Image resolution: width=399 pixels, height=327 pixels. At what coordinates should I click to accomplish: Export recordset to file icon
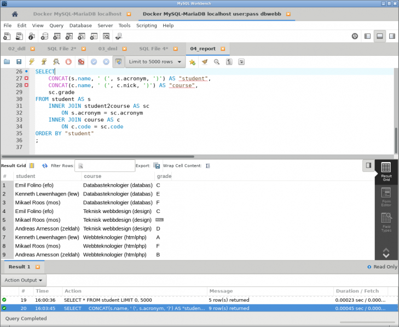[157, 165]
